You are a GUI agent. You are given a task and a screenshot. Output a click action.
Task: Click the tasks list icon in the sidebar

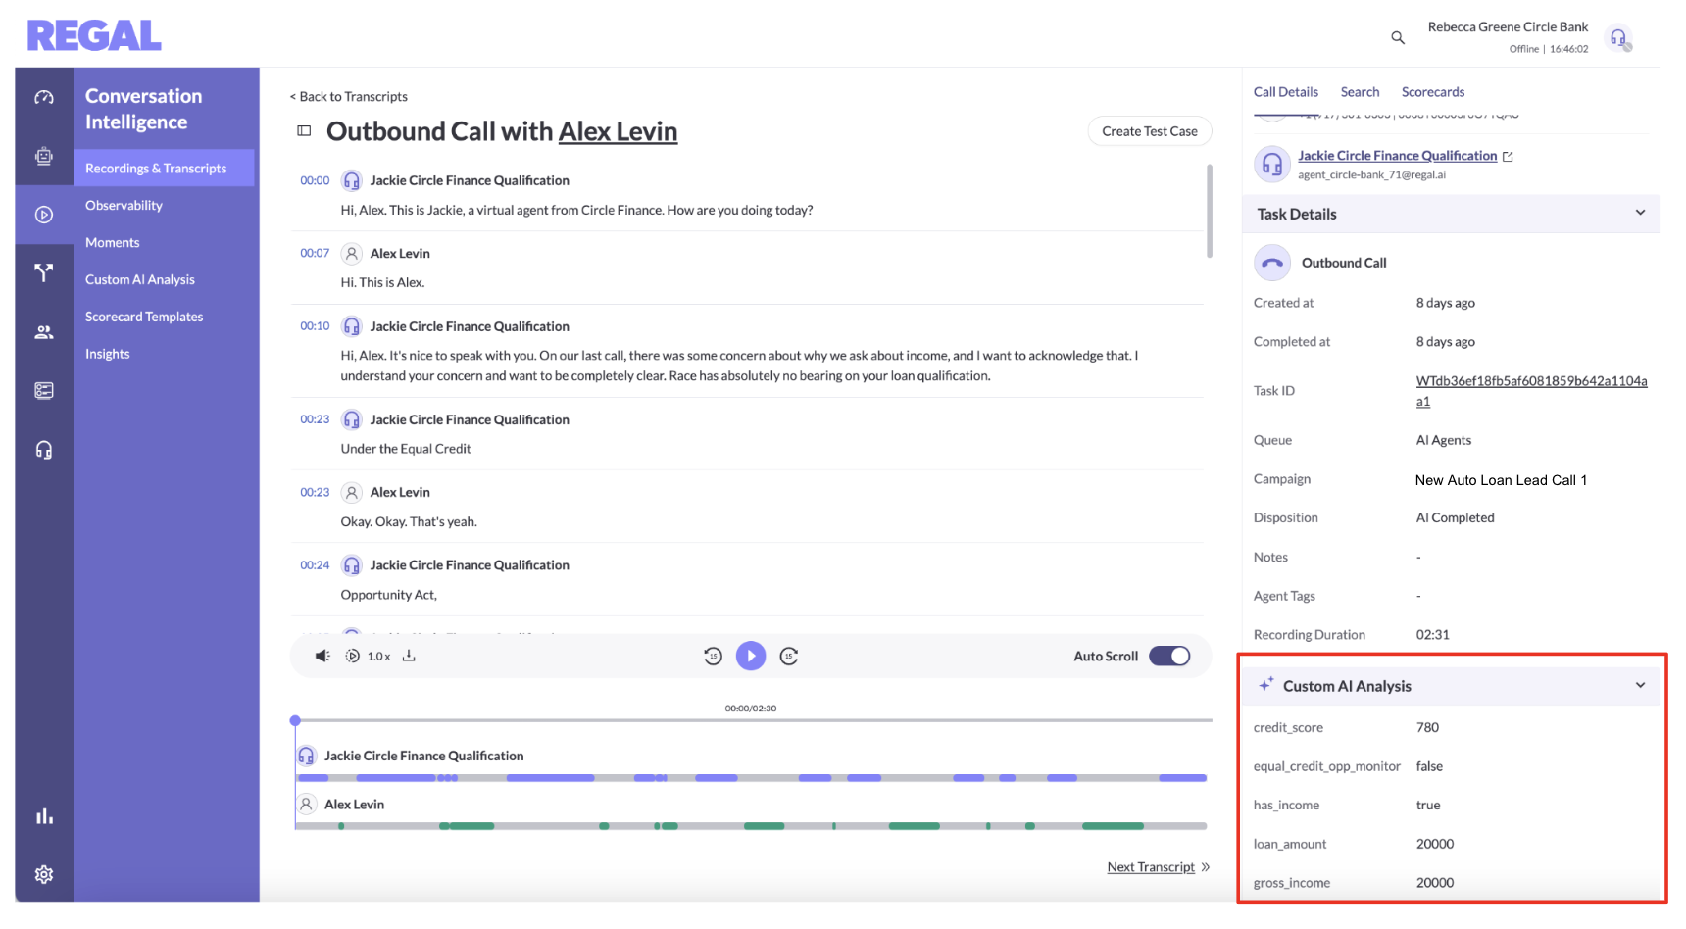pos(44,391)
